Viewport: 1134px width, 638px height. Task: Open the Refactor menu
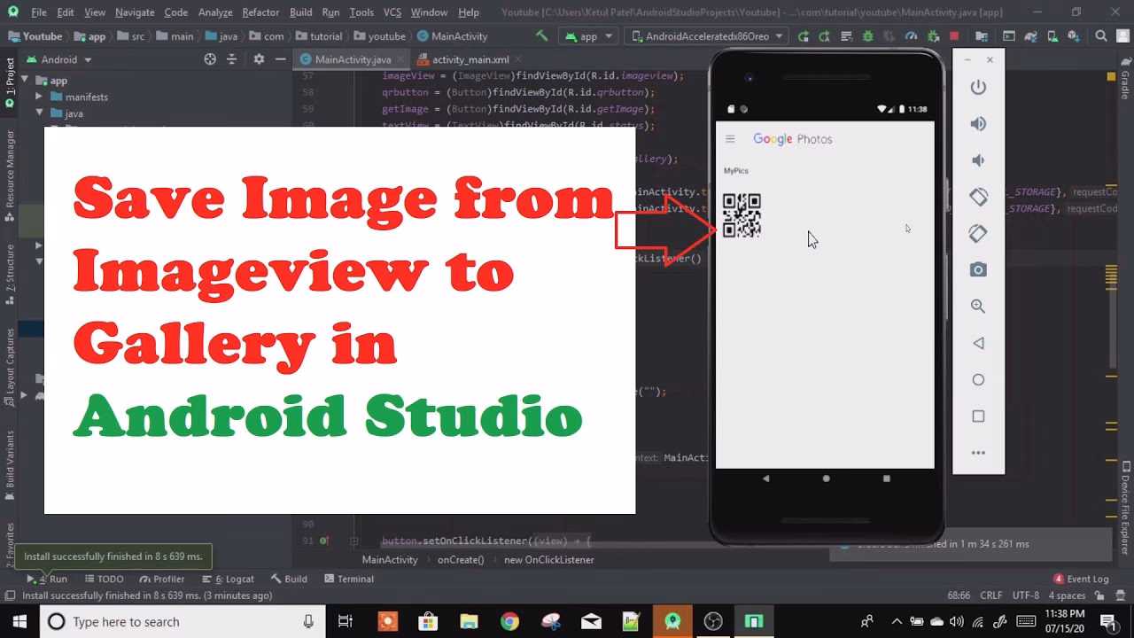pos(260,12)
